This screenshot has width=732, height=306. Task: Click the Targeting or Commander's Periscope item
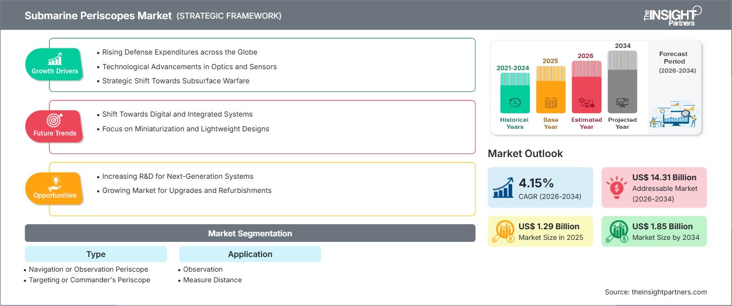pos(89,280)
